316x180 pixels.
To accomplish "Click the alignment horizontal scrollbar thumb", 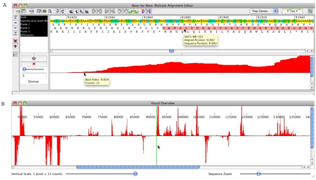I will (x=172, y=51).
